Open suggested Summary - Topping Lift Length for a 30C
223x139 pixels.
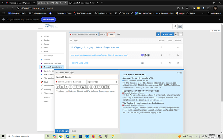138,78
